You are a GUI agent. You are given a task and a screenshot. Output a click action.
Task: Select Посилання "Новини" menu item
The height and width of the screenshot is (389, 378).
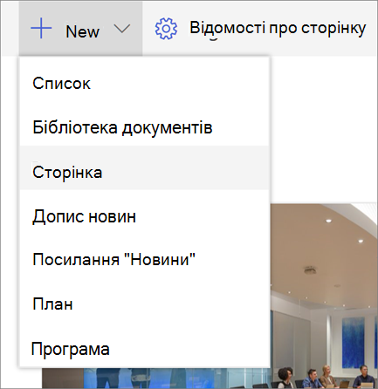pyautogui.click(x=145, y=259)
